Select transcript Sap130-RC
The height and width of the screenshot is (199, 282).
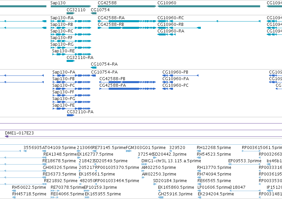pos(71,34)
